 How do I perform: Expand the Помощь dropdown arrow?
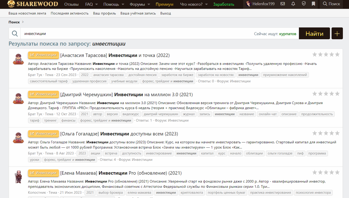pos(123,4)
